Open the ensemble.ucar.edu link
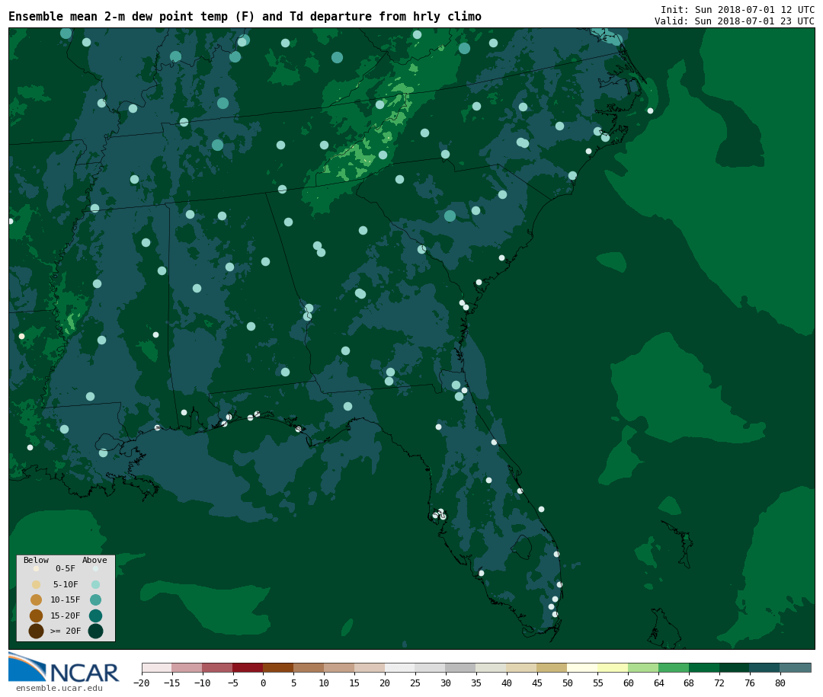This screenshot has width=823, height=697. click(x=59, y=689)
